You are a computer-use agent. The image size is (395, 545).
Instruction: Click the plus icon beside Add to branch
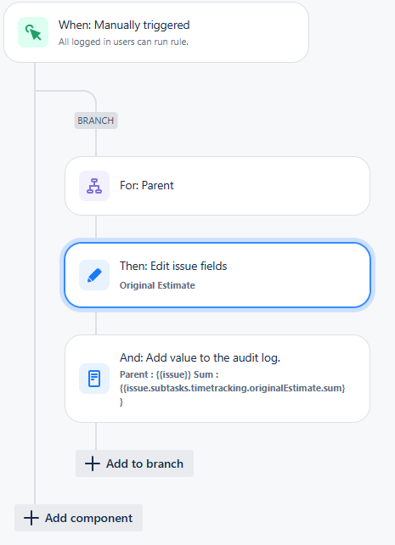point(92,464)
